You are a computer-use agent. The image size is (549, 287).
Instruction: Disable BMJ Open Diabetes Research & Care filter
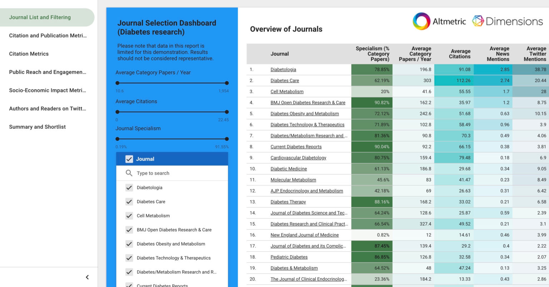coord(129,230)
